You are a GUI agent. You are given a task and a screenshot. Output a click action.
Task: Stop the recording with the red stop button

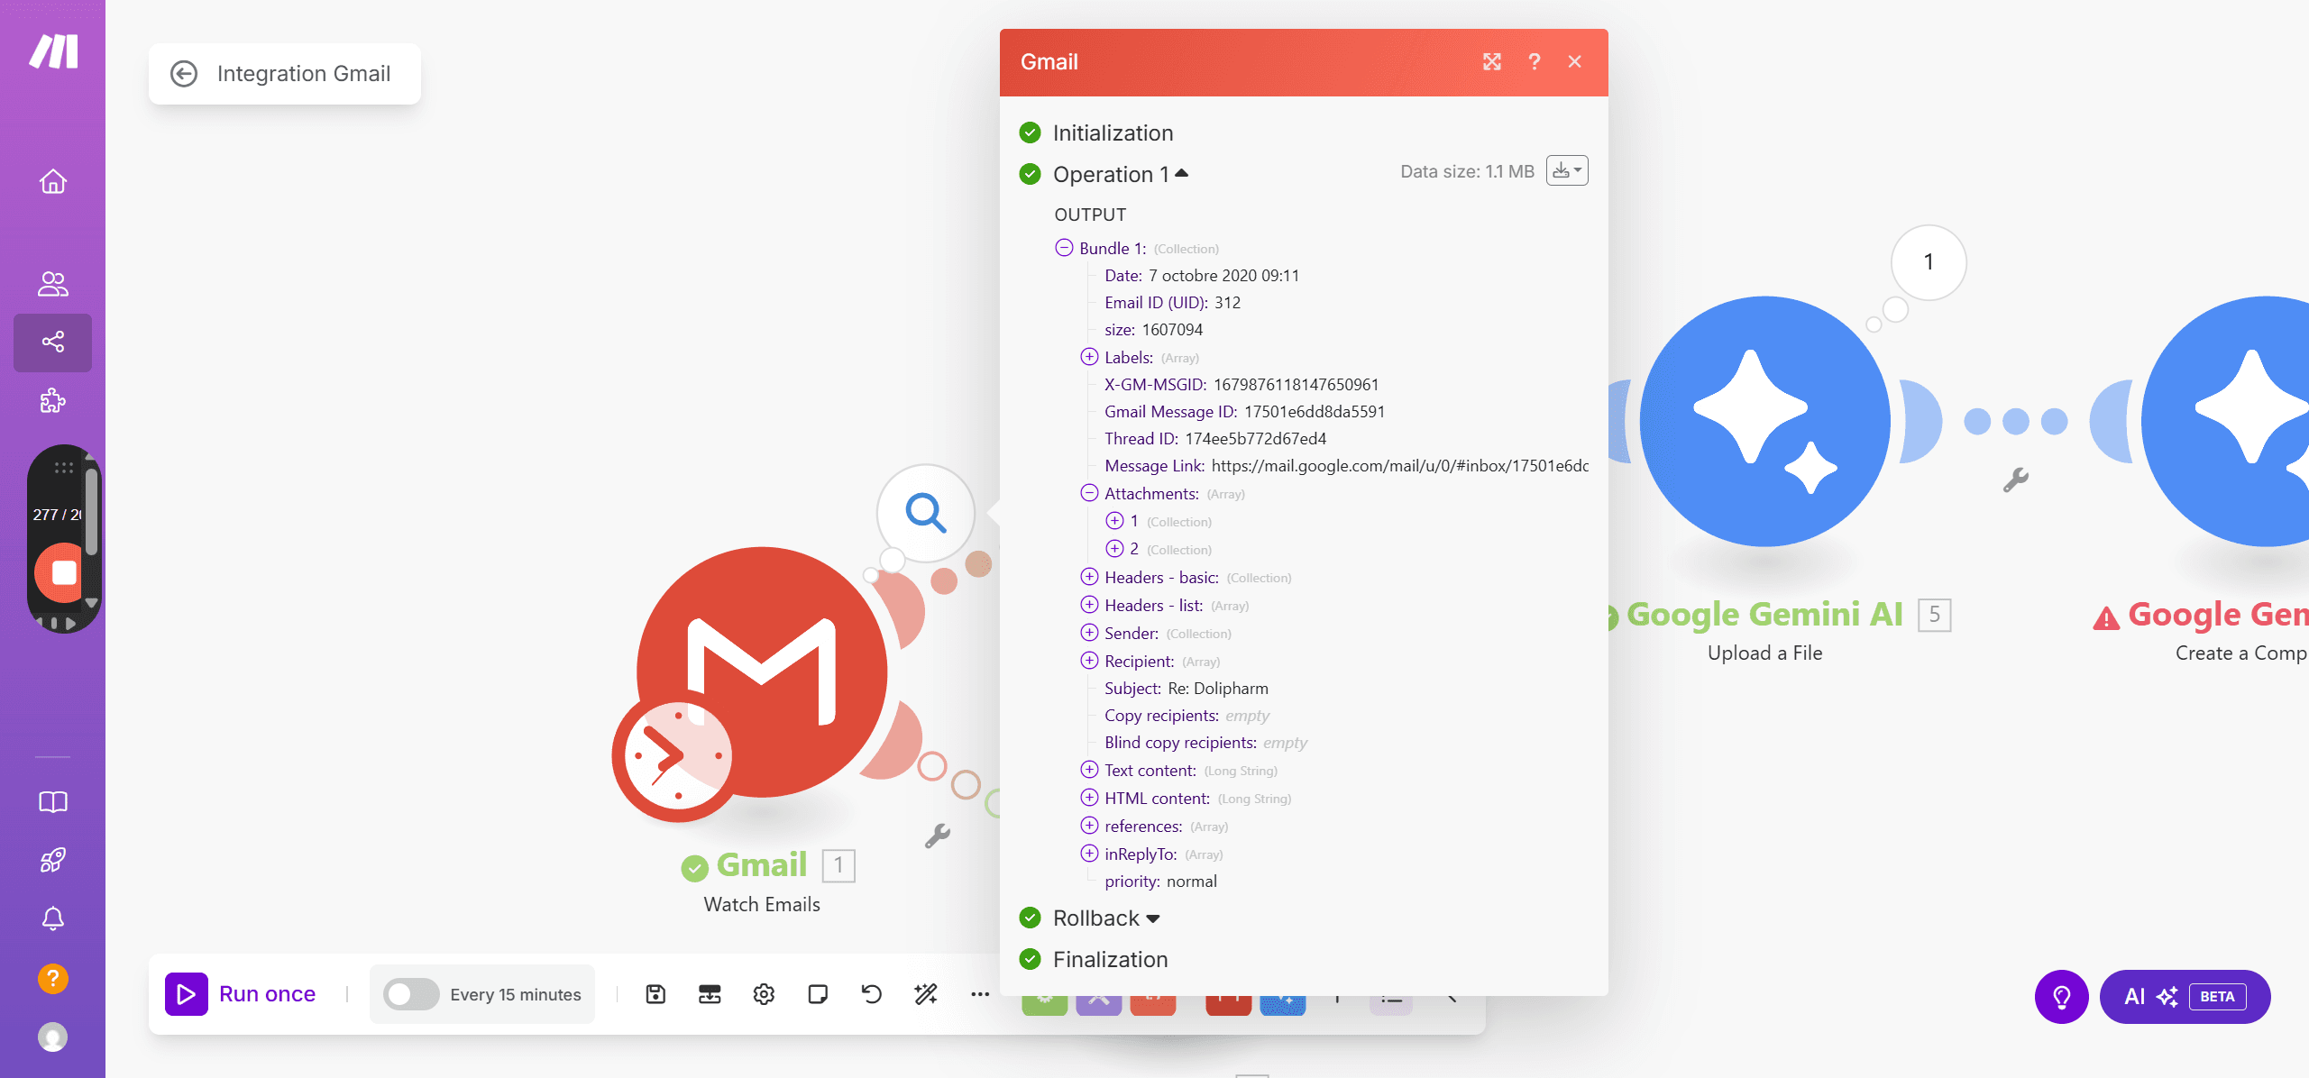62,573
